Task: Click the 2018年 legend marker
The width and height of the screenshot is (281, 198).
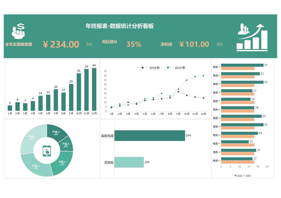Action: (x=143, y=68)
